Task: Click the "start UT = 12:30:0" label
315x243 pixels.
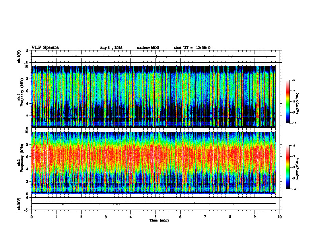Action: 192,48
